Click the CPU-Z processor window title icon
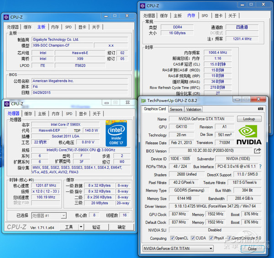Screen dimensions: 274x258 (7, 104)
